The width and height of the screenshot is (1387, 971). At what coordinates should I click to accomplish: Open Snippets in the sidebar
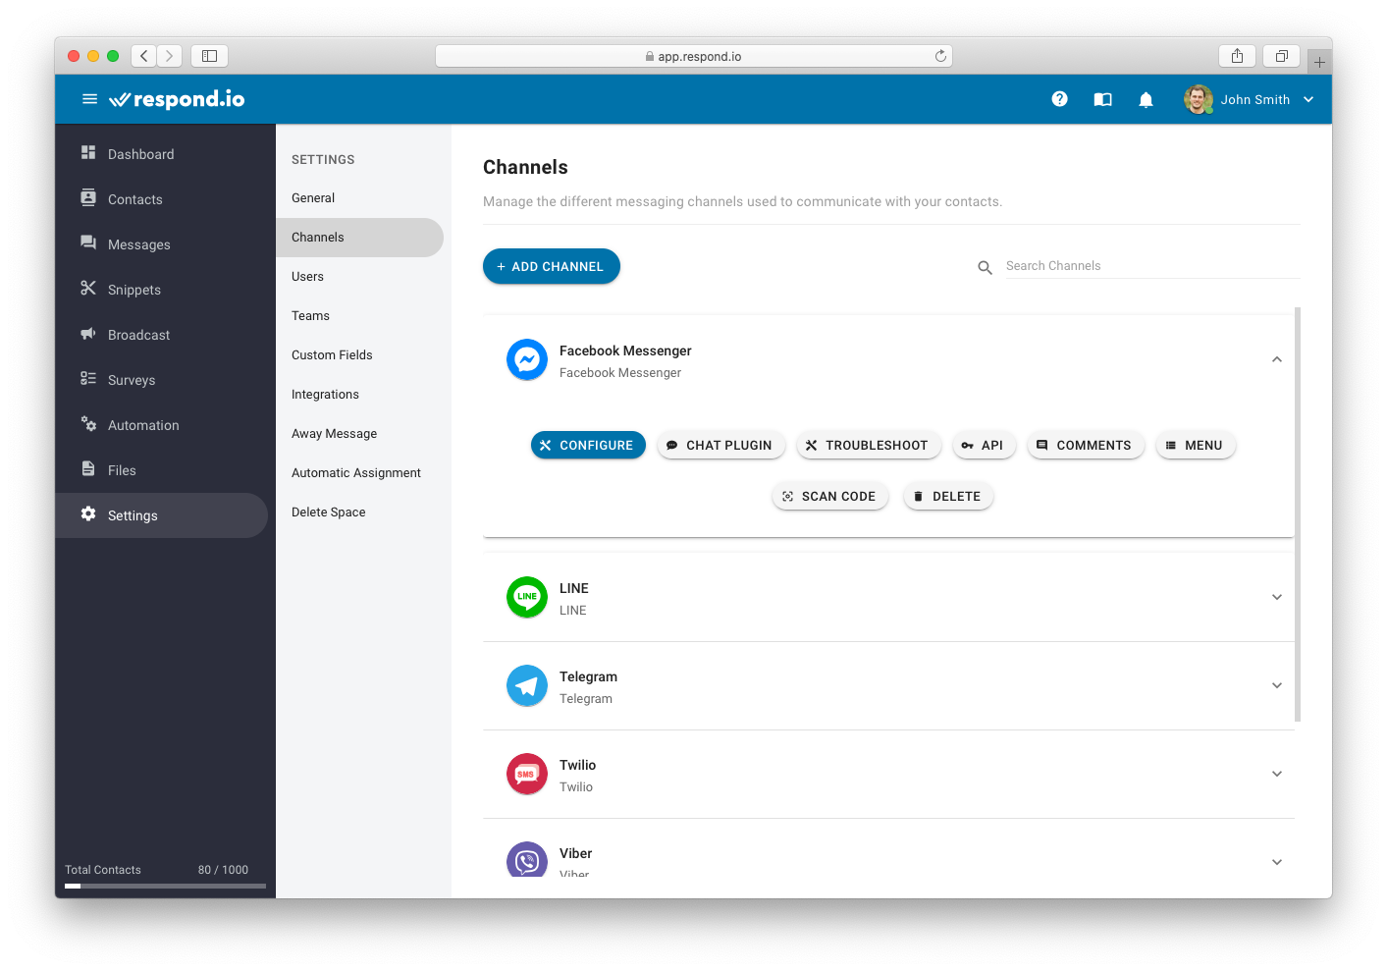[x=162, y=290]
